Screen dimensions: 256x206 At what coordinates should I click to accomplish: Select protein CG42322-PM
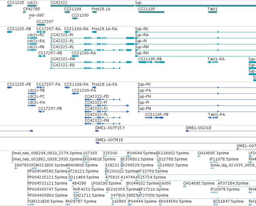click(x=97, y=121)
